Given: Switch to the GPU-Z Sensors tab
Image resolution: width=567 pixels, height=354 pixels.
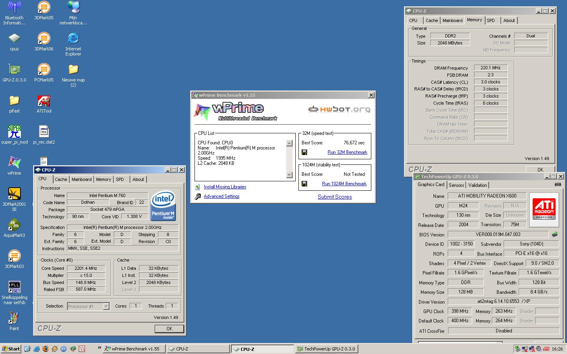Looking at the screenshot, I should pyautogui.click(x=456, y=185).
